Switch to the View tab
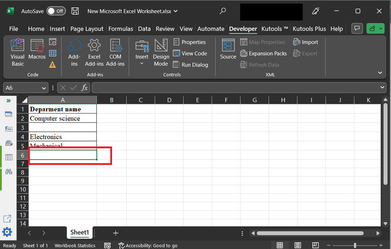The image size is (391, 249). tap(186, 29)
